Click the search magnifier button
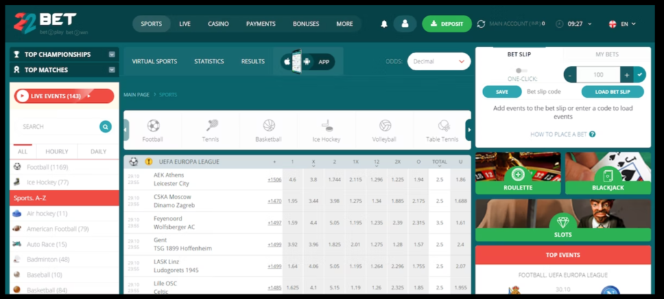The width and height of the screenshot is (664, 299). point(106,126)
